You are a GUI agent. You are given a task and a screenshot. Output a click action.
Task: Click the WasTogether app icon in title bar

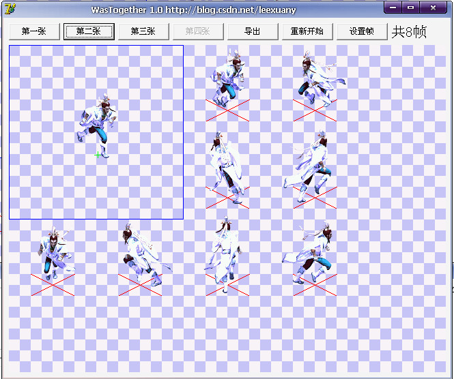[x=10, y=9]
